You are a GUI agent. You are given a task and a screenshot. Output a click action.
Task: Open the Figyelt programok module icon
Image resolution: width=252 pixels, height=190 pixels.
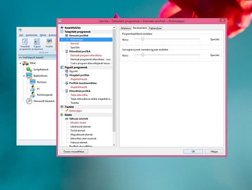(37, 42)
